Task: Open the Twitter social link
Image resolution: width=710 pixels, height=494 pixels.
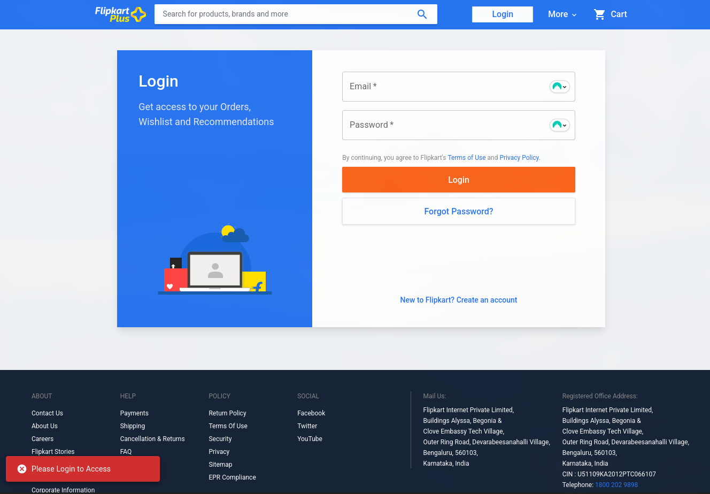Action: [307, 426]
